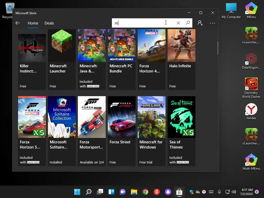Click the touch keyboard tray icon
This screenshot has height=198, width=264.
[x=211, y=192]
